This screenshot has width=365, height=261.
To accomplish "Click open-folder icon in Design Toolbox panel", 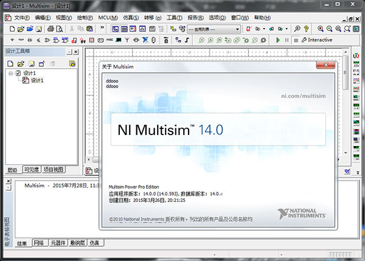I will click(20, 63).
